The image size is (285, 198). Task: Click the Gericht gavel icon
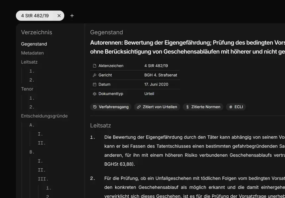pos(94,75)
